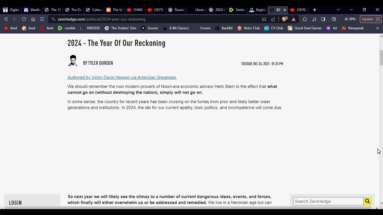Switch to the Coleco tab
Viewport: 383px width, 215px height.
click(94, 10)
